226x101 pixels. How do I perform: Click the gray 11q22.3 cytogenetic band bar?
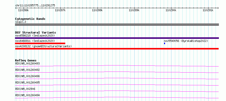pos(117,25)
